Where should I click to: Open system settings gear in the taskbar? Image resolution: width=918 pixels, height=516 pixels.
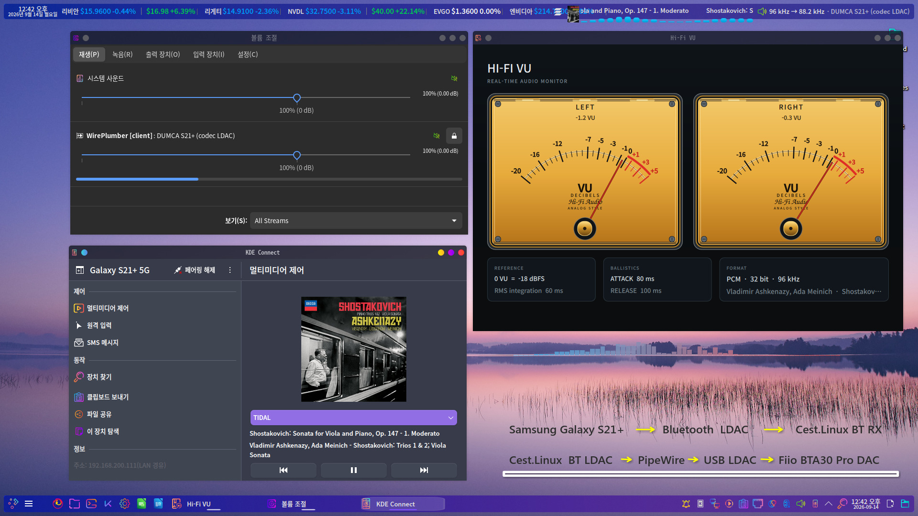124,504
